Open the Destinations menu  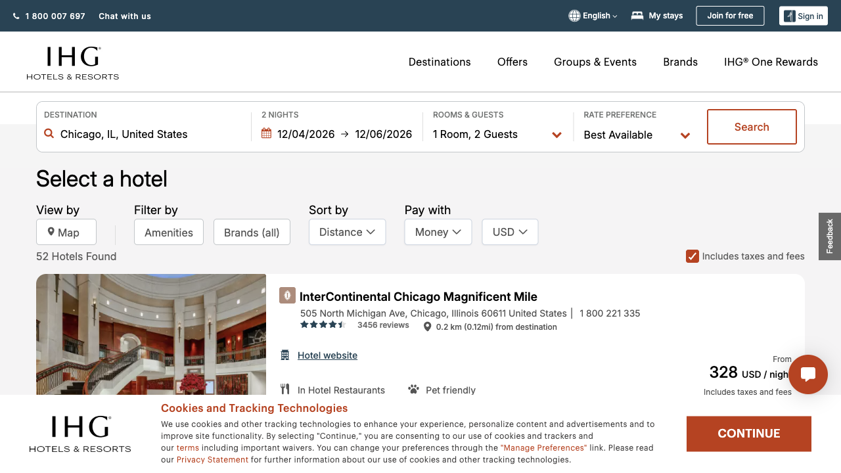[440, 62]
